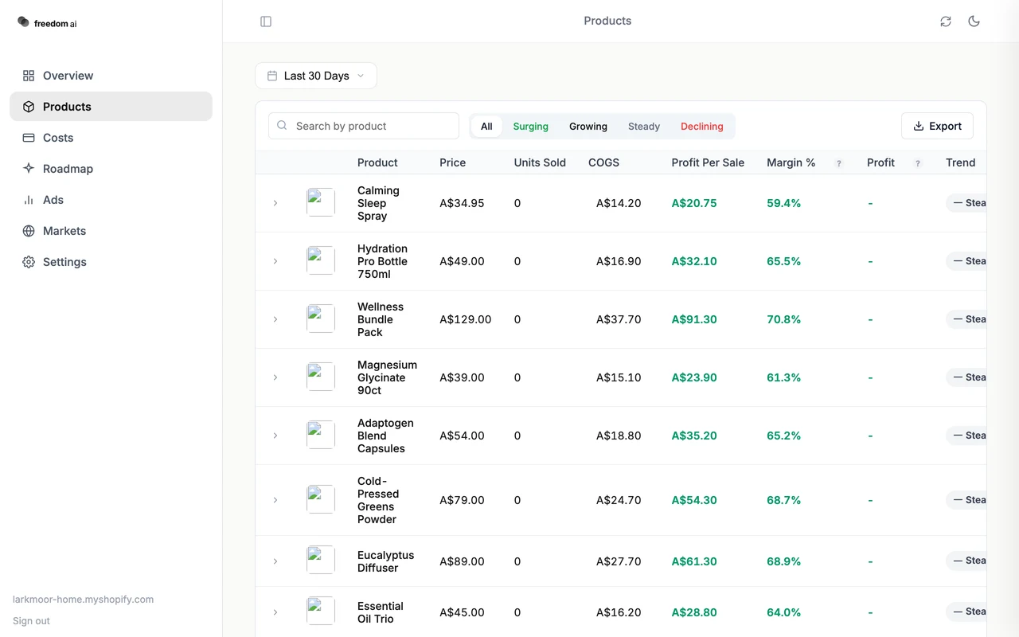
Task: Click the Margin % help icon
Action: (838, 163)
